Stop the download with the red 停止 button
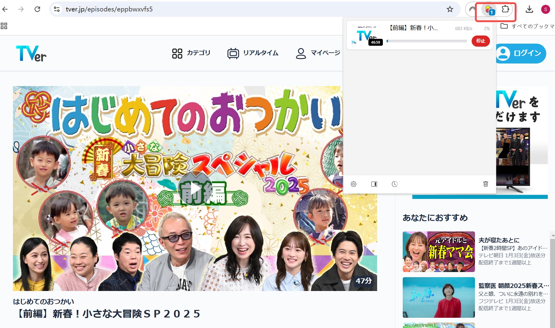This screenshot has width=555, height=328. tap(481, 41)
